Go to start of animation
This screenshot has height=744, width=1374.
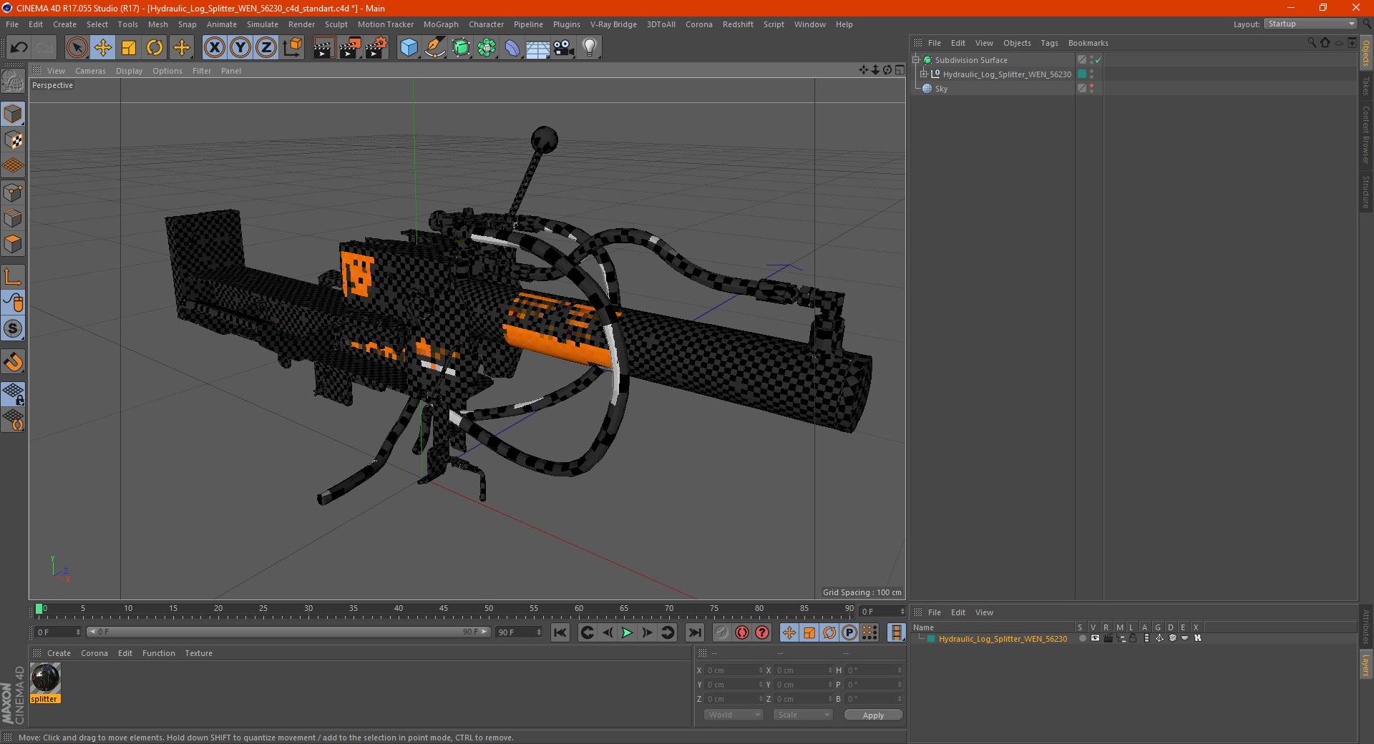[560, 632]
